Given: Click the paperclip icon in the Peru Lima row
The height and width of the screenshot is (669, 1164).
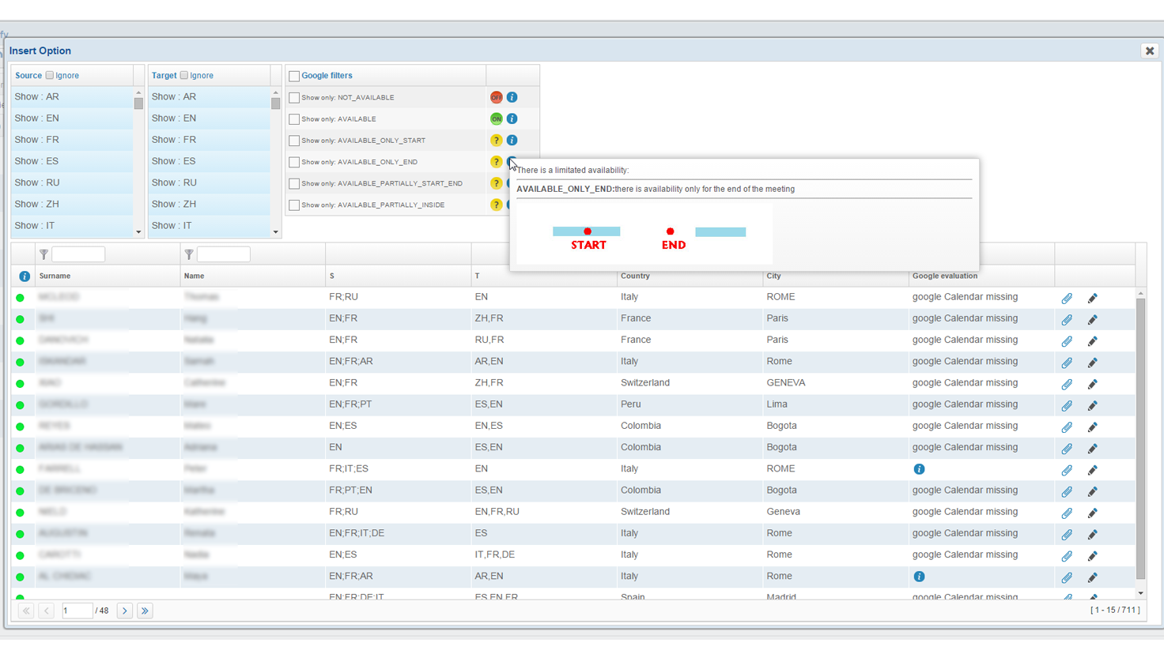Looking at the screenshot, I should pyautogui.click(x=1067, y=405).
